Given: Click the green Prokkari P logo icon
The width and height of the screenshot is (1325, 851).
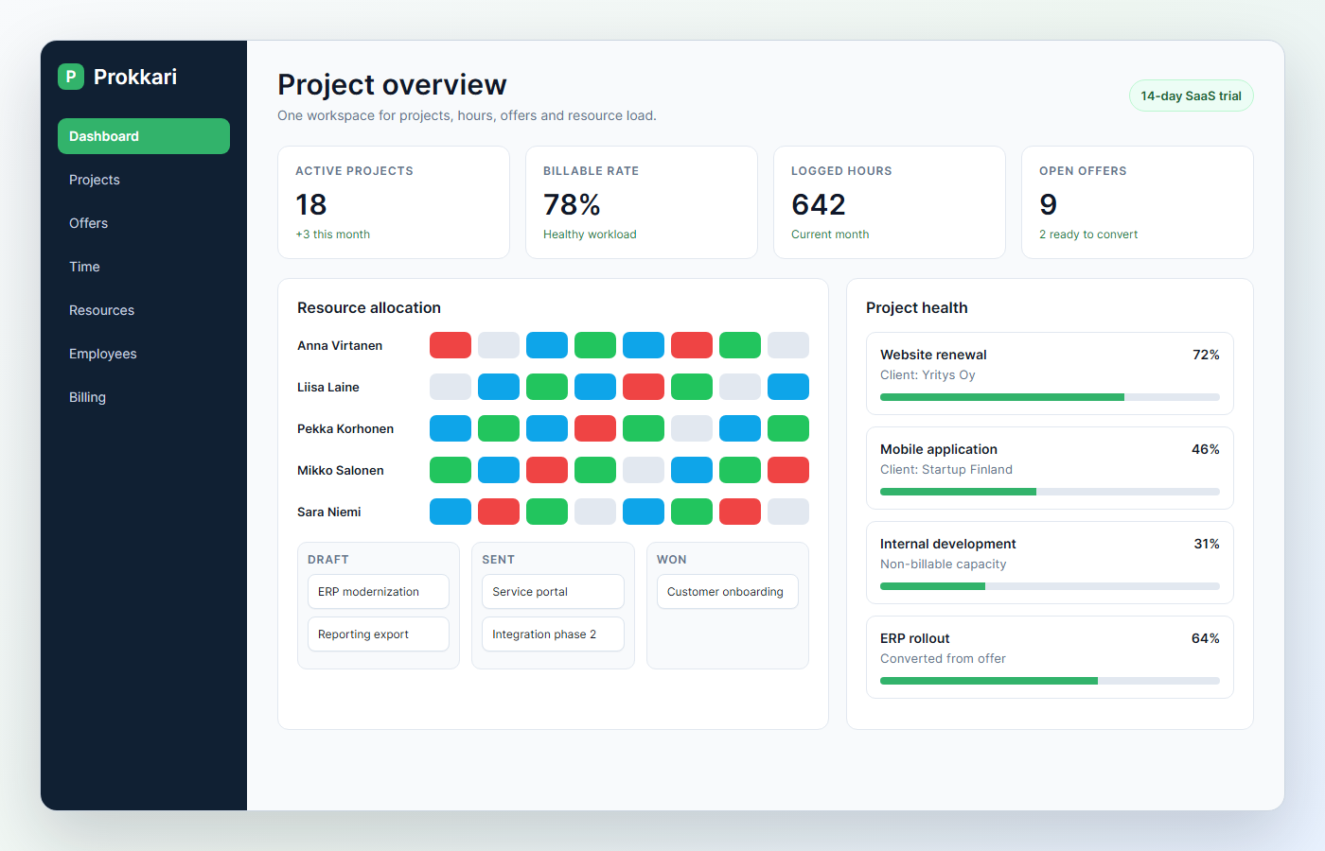Looking at the screenshot, I should [x=71, y=77].
